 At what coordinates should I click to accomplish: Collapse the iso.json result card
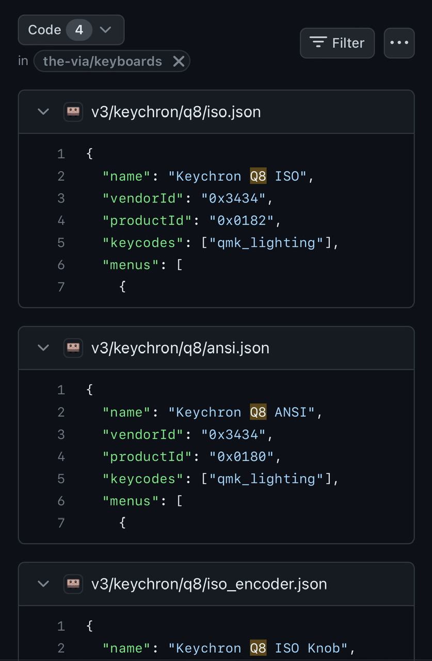point(43,112)
